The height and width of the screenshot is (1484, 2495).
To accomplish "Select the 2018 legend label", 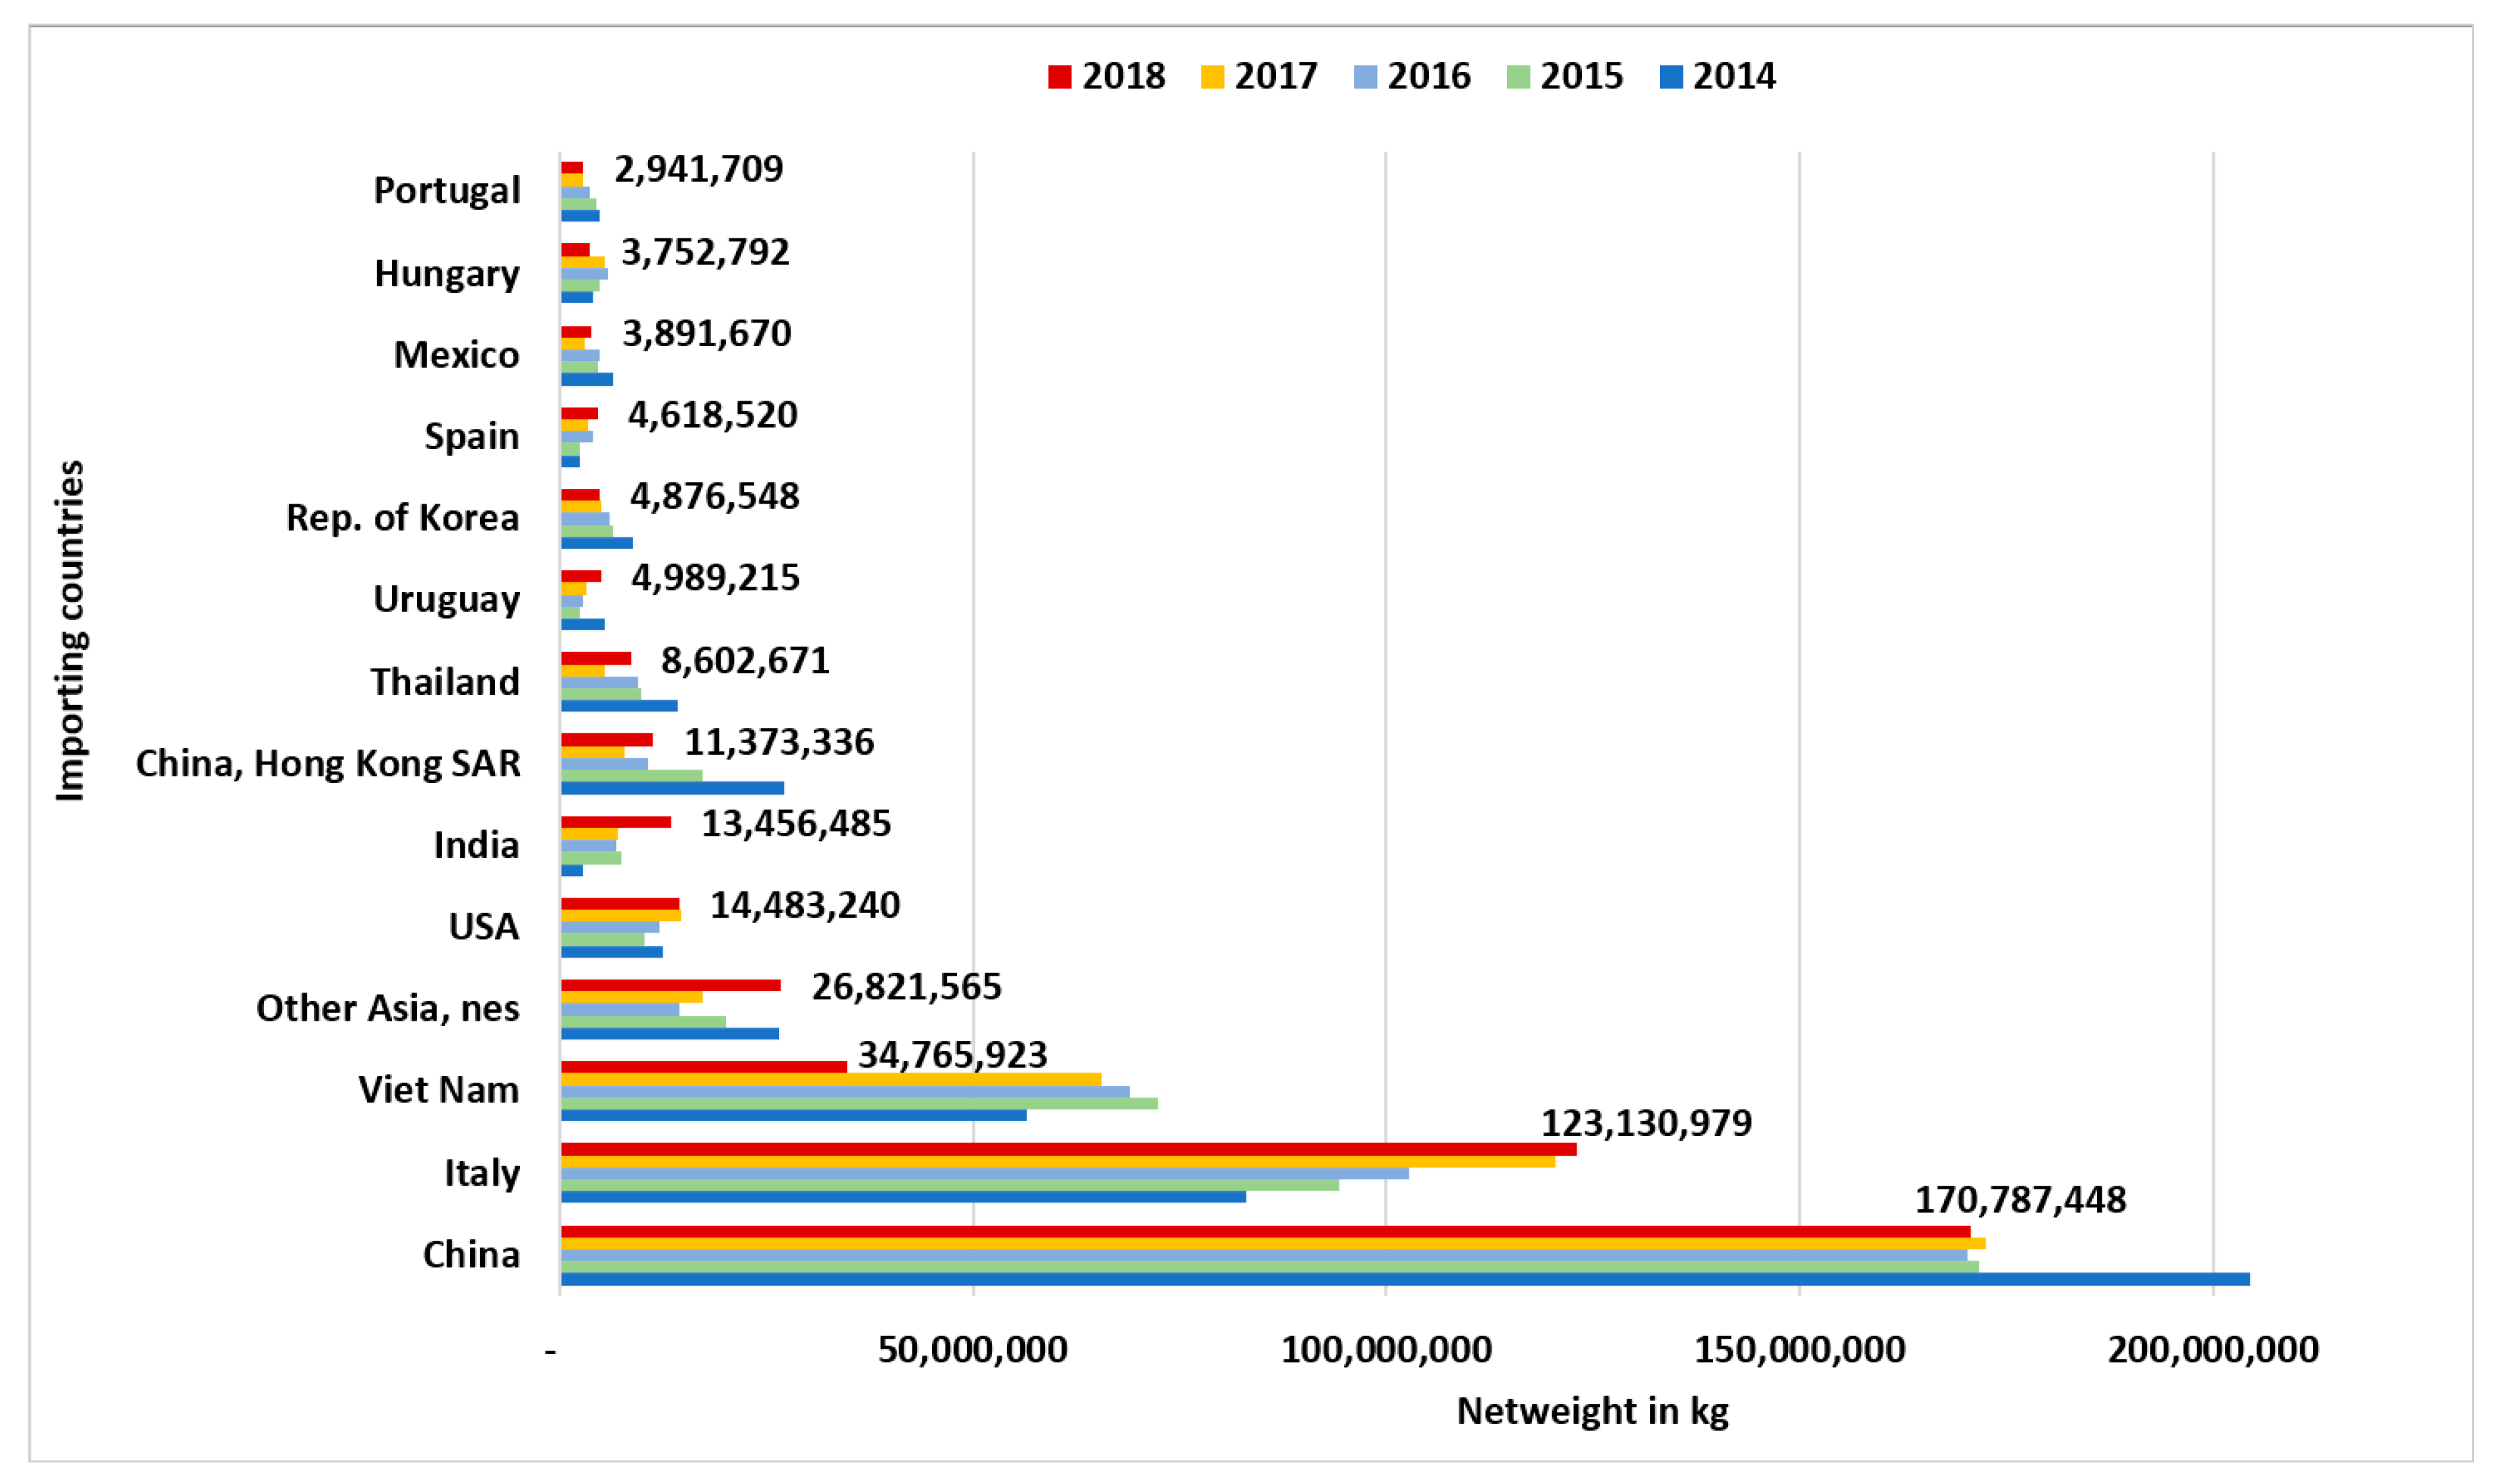I will pos(1124,76).
